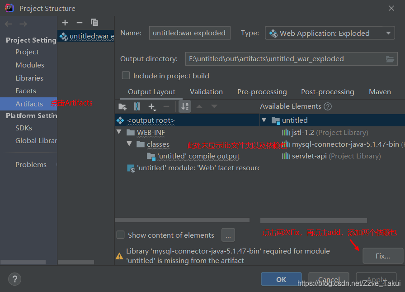
Task: Open help for Available Elements
Action: coord(328,106)
